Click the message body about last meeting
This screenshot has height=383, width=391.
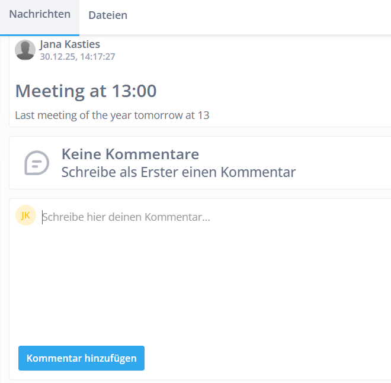[112, 115]
